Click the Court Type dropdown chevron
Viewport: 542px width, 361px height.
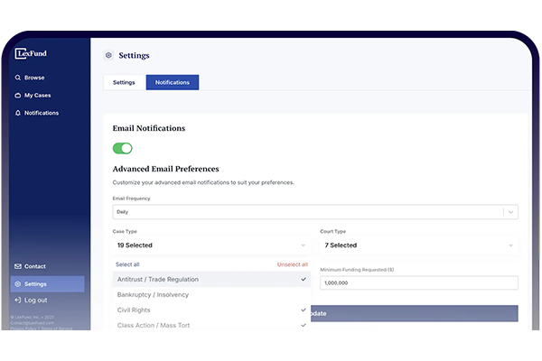(x=510, y=245)
